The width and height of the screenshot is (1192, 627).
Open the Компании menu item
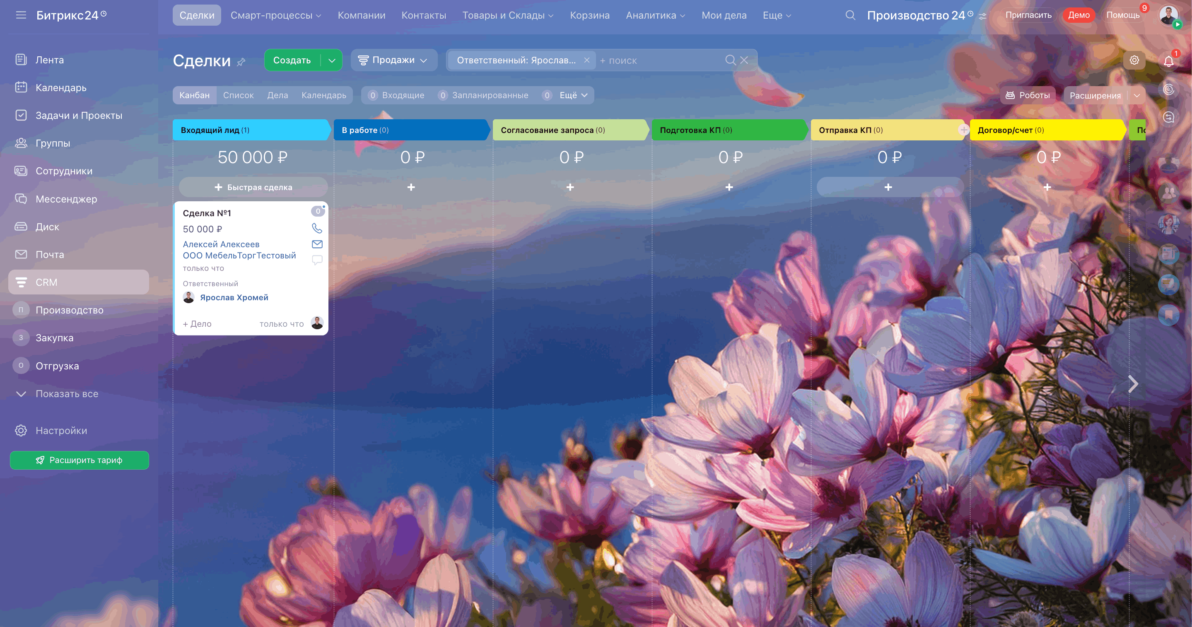pyautogui.click(x=362, y=15)
